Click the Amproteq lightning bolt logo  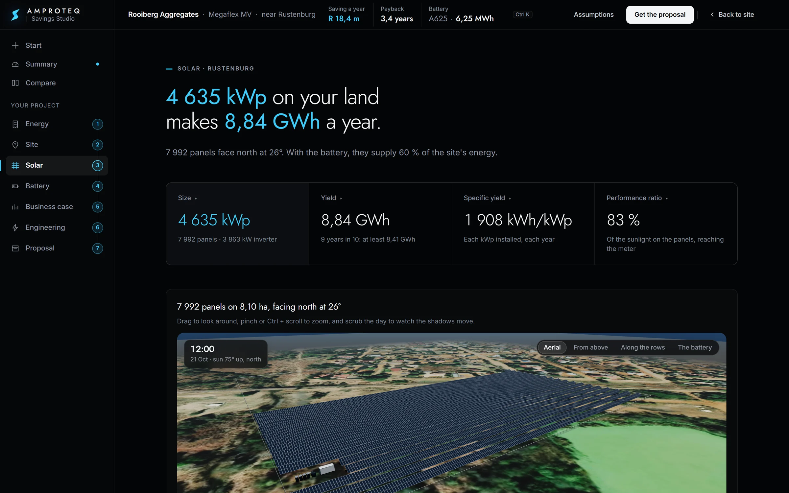click(x=15, y=15)
